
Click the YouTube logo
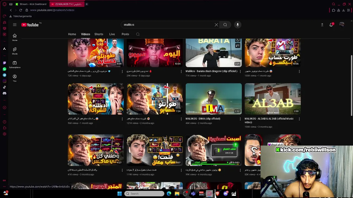[30, 25]
